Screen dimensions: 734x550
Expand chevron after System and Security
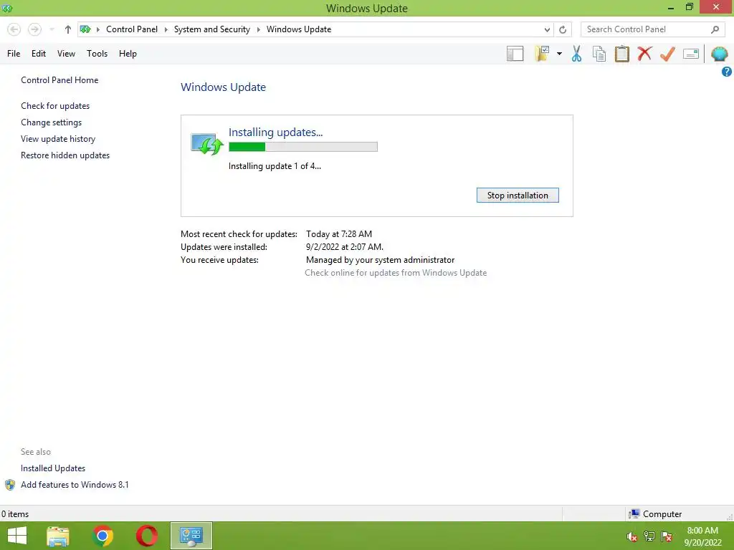pos(258,29)
